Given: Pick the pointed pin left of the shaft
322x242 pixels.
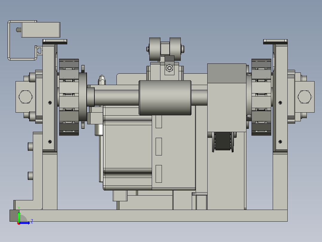Looking at the screenshot, I should (102, 80).
